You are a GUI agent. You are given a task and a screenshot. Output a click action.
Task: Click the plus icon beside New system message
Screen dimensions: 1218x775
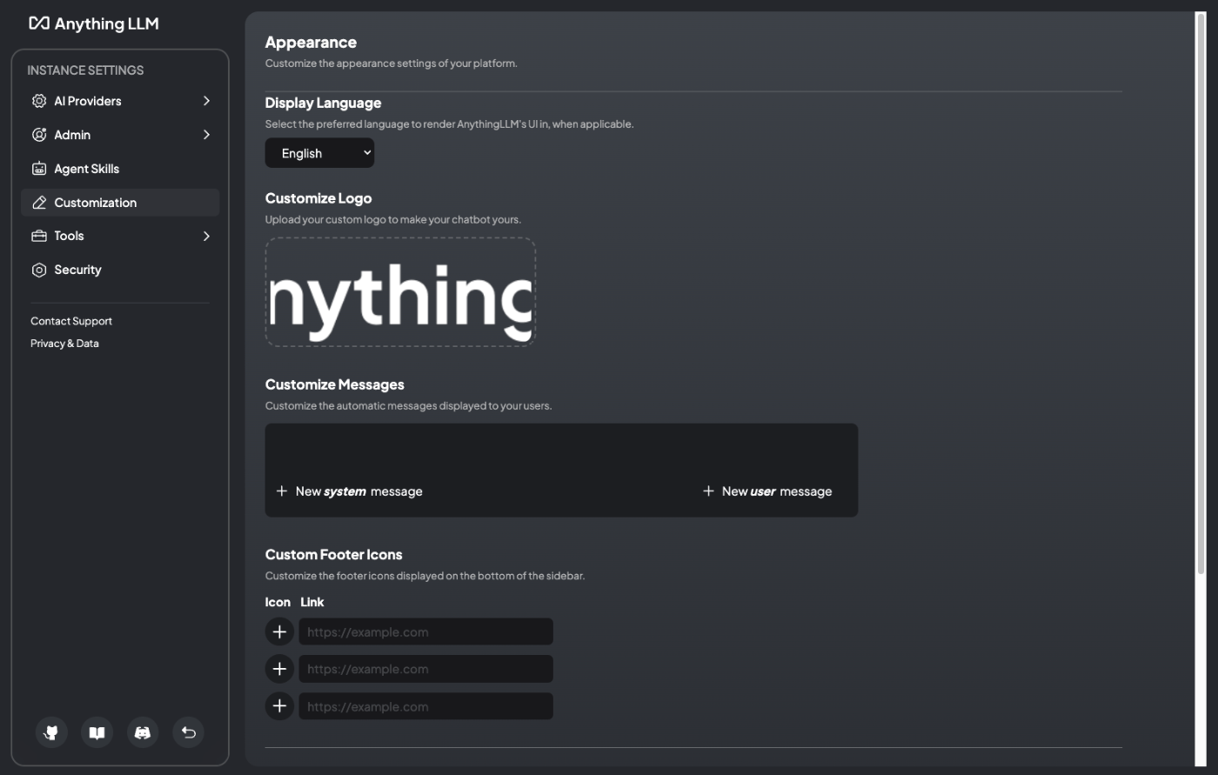click(x=282, y=491)
